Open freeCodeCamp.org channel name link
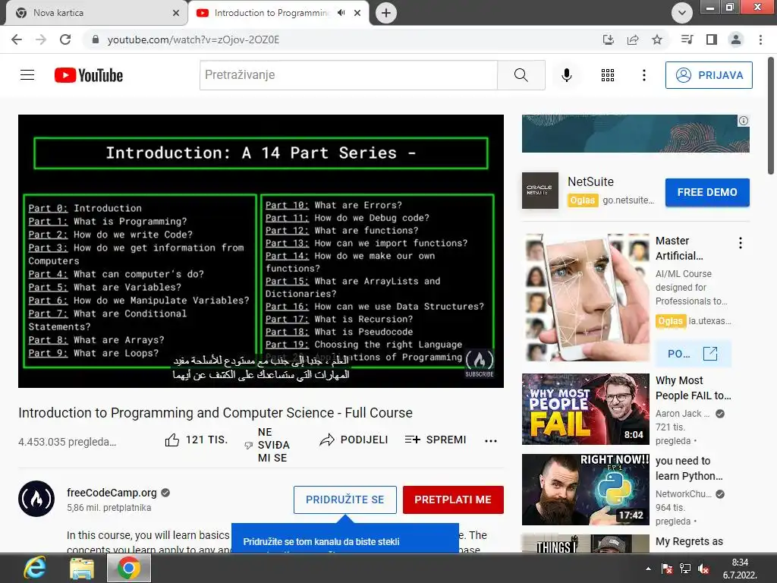777x583 pixels. [x=112, y=493]
